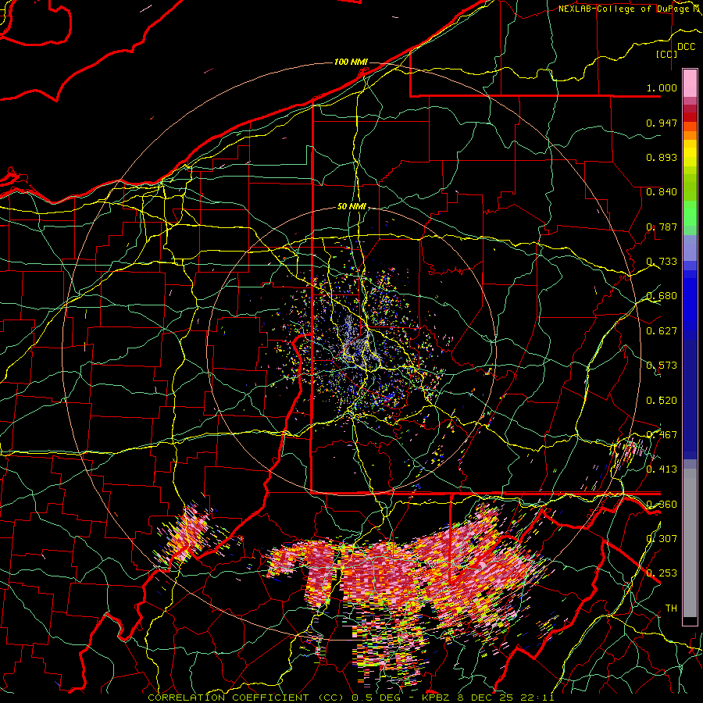Viewport: 703px width, 703px height.
Task: Click the 0.733 scale value
Action: tap(662, 262)
